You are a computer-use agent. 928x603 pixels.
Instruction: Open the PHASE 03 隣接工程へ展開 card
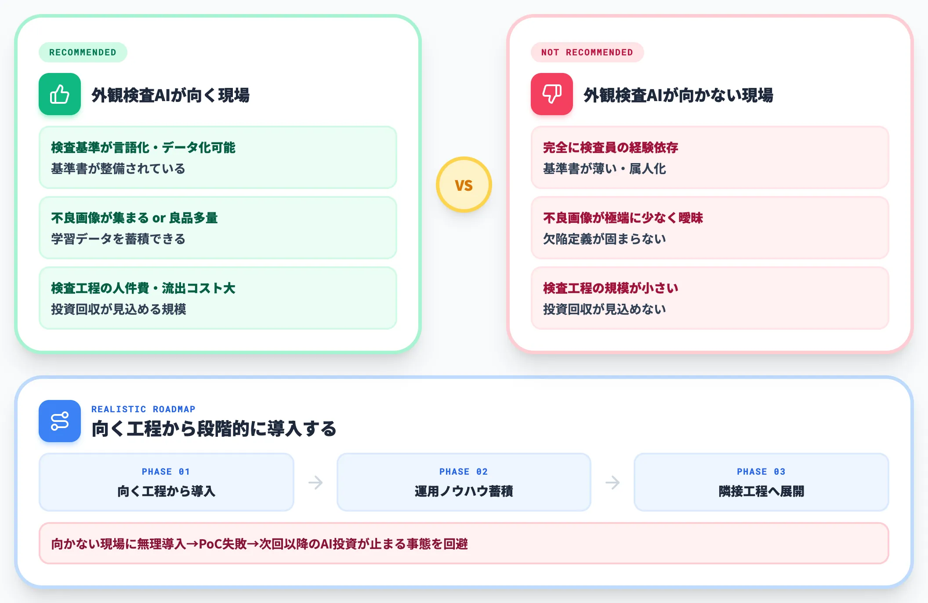(x=761, y=482)
